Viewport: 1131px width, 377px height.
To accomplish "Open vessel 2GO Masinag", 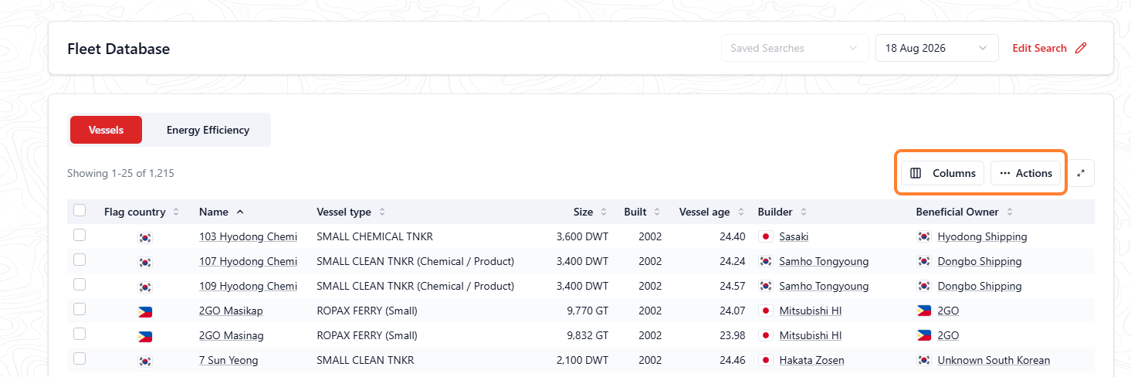I will (232, 335).
